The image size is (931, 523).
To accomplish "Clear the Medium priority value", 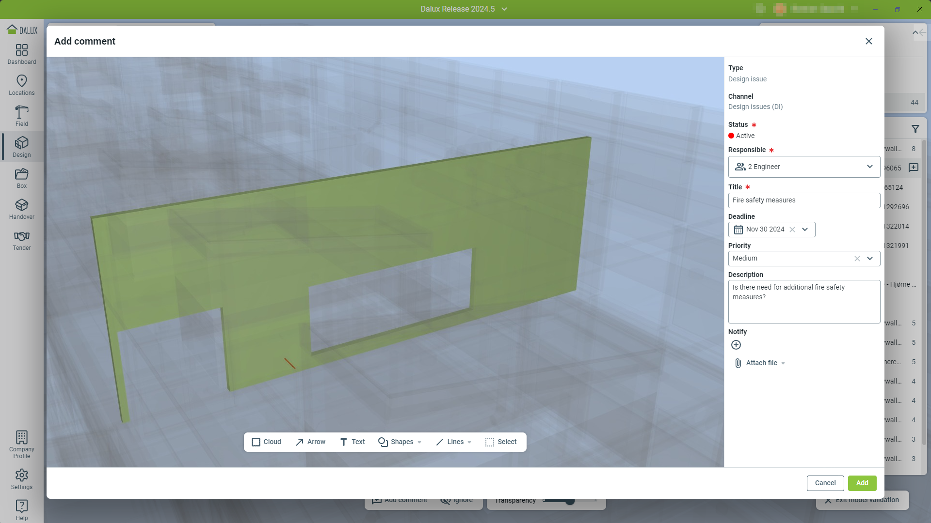I will [857, 259].
